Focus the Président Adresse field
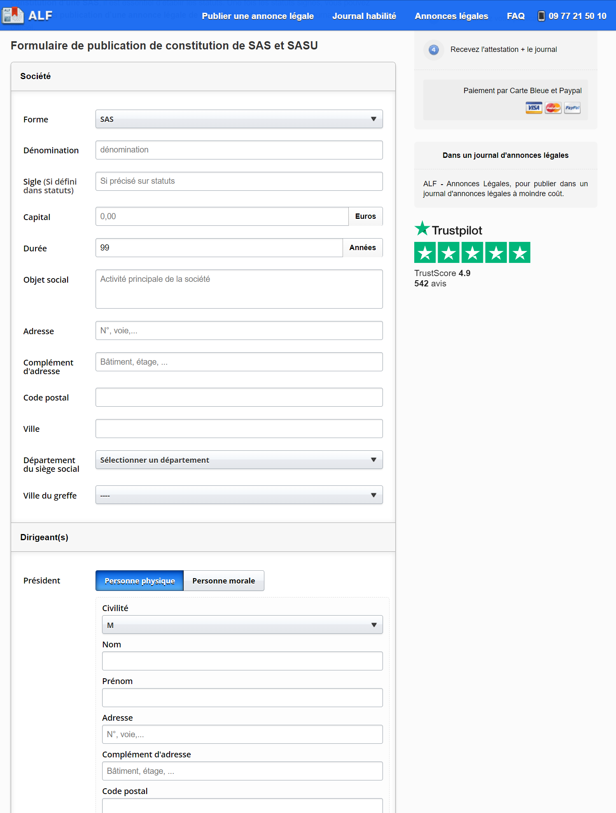Screen dimensions: 616x813 point(242,734)
